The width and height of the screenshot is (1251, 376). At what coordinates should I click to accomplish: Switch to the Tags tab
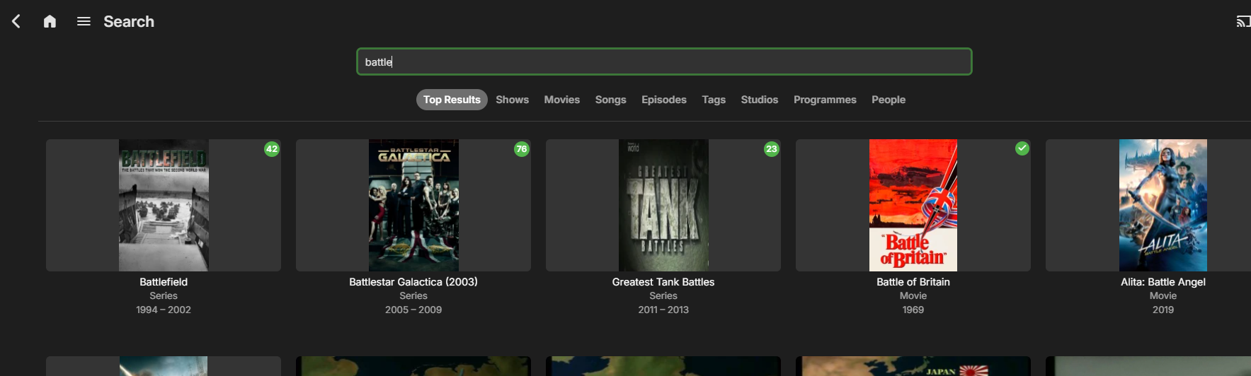(714, 100)
